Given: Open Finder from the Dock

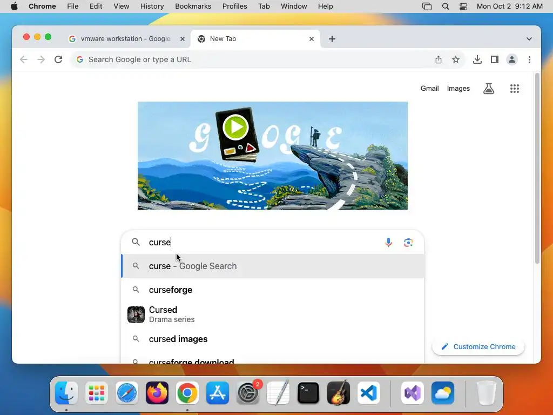Looking at the screenshot, I should pos(66,393).
